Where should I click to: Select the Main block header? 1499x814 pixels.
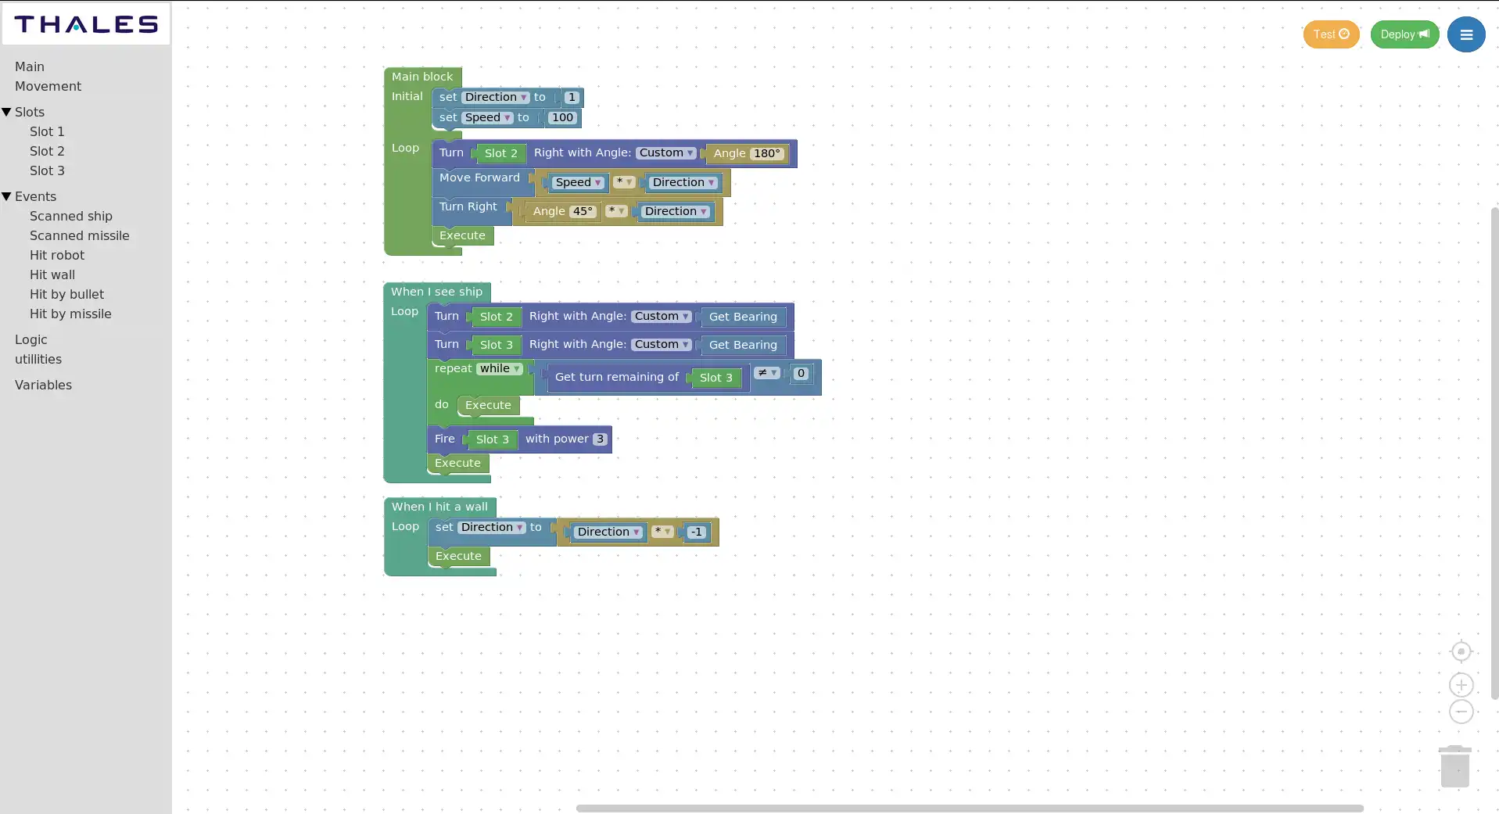[422, 77]
